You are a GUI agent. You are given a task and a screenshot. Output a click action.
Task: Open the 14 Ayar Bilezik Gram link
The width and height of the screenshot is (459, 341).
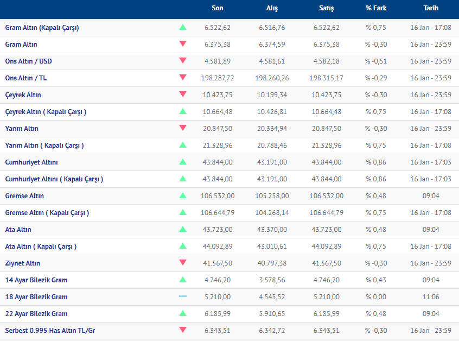pyautogui.click(x=36, y=280)
